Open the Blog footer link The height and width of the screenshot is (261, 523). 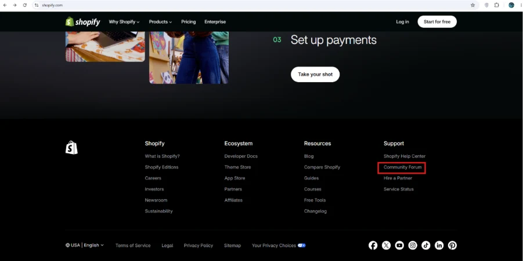[309, 156]
